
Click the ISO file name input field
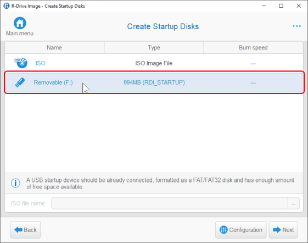coord(170,203)
